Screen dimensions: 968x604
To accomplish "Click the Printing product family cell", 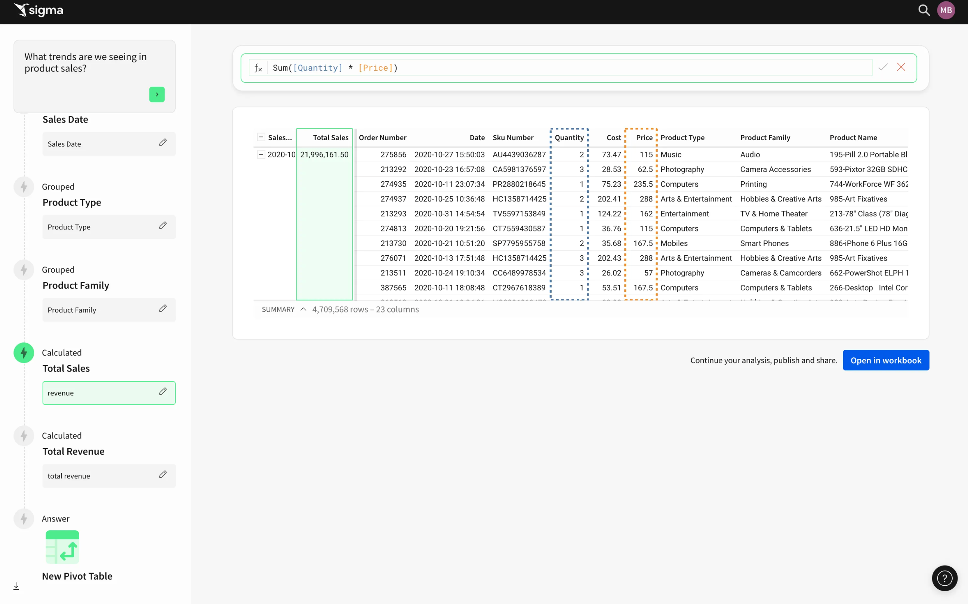I will (753, 184).
